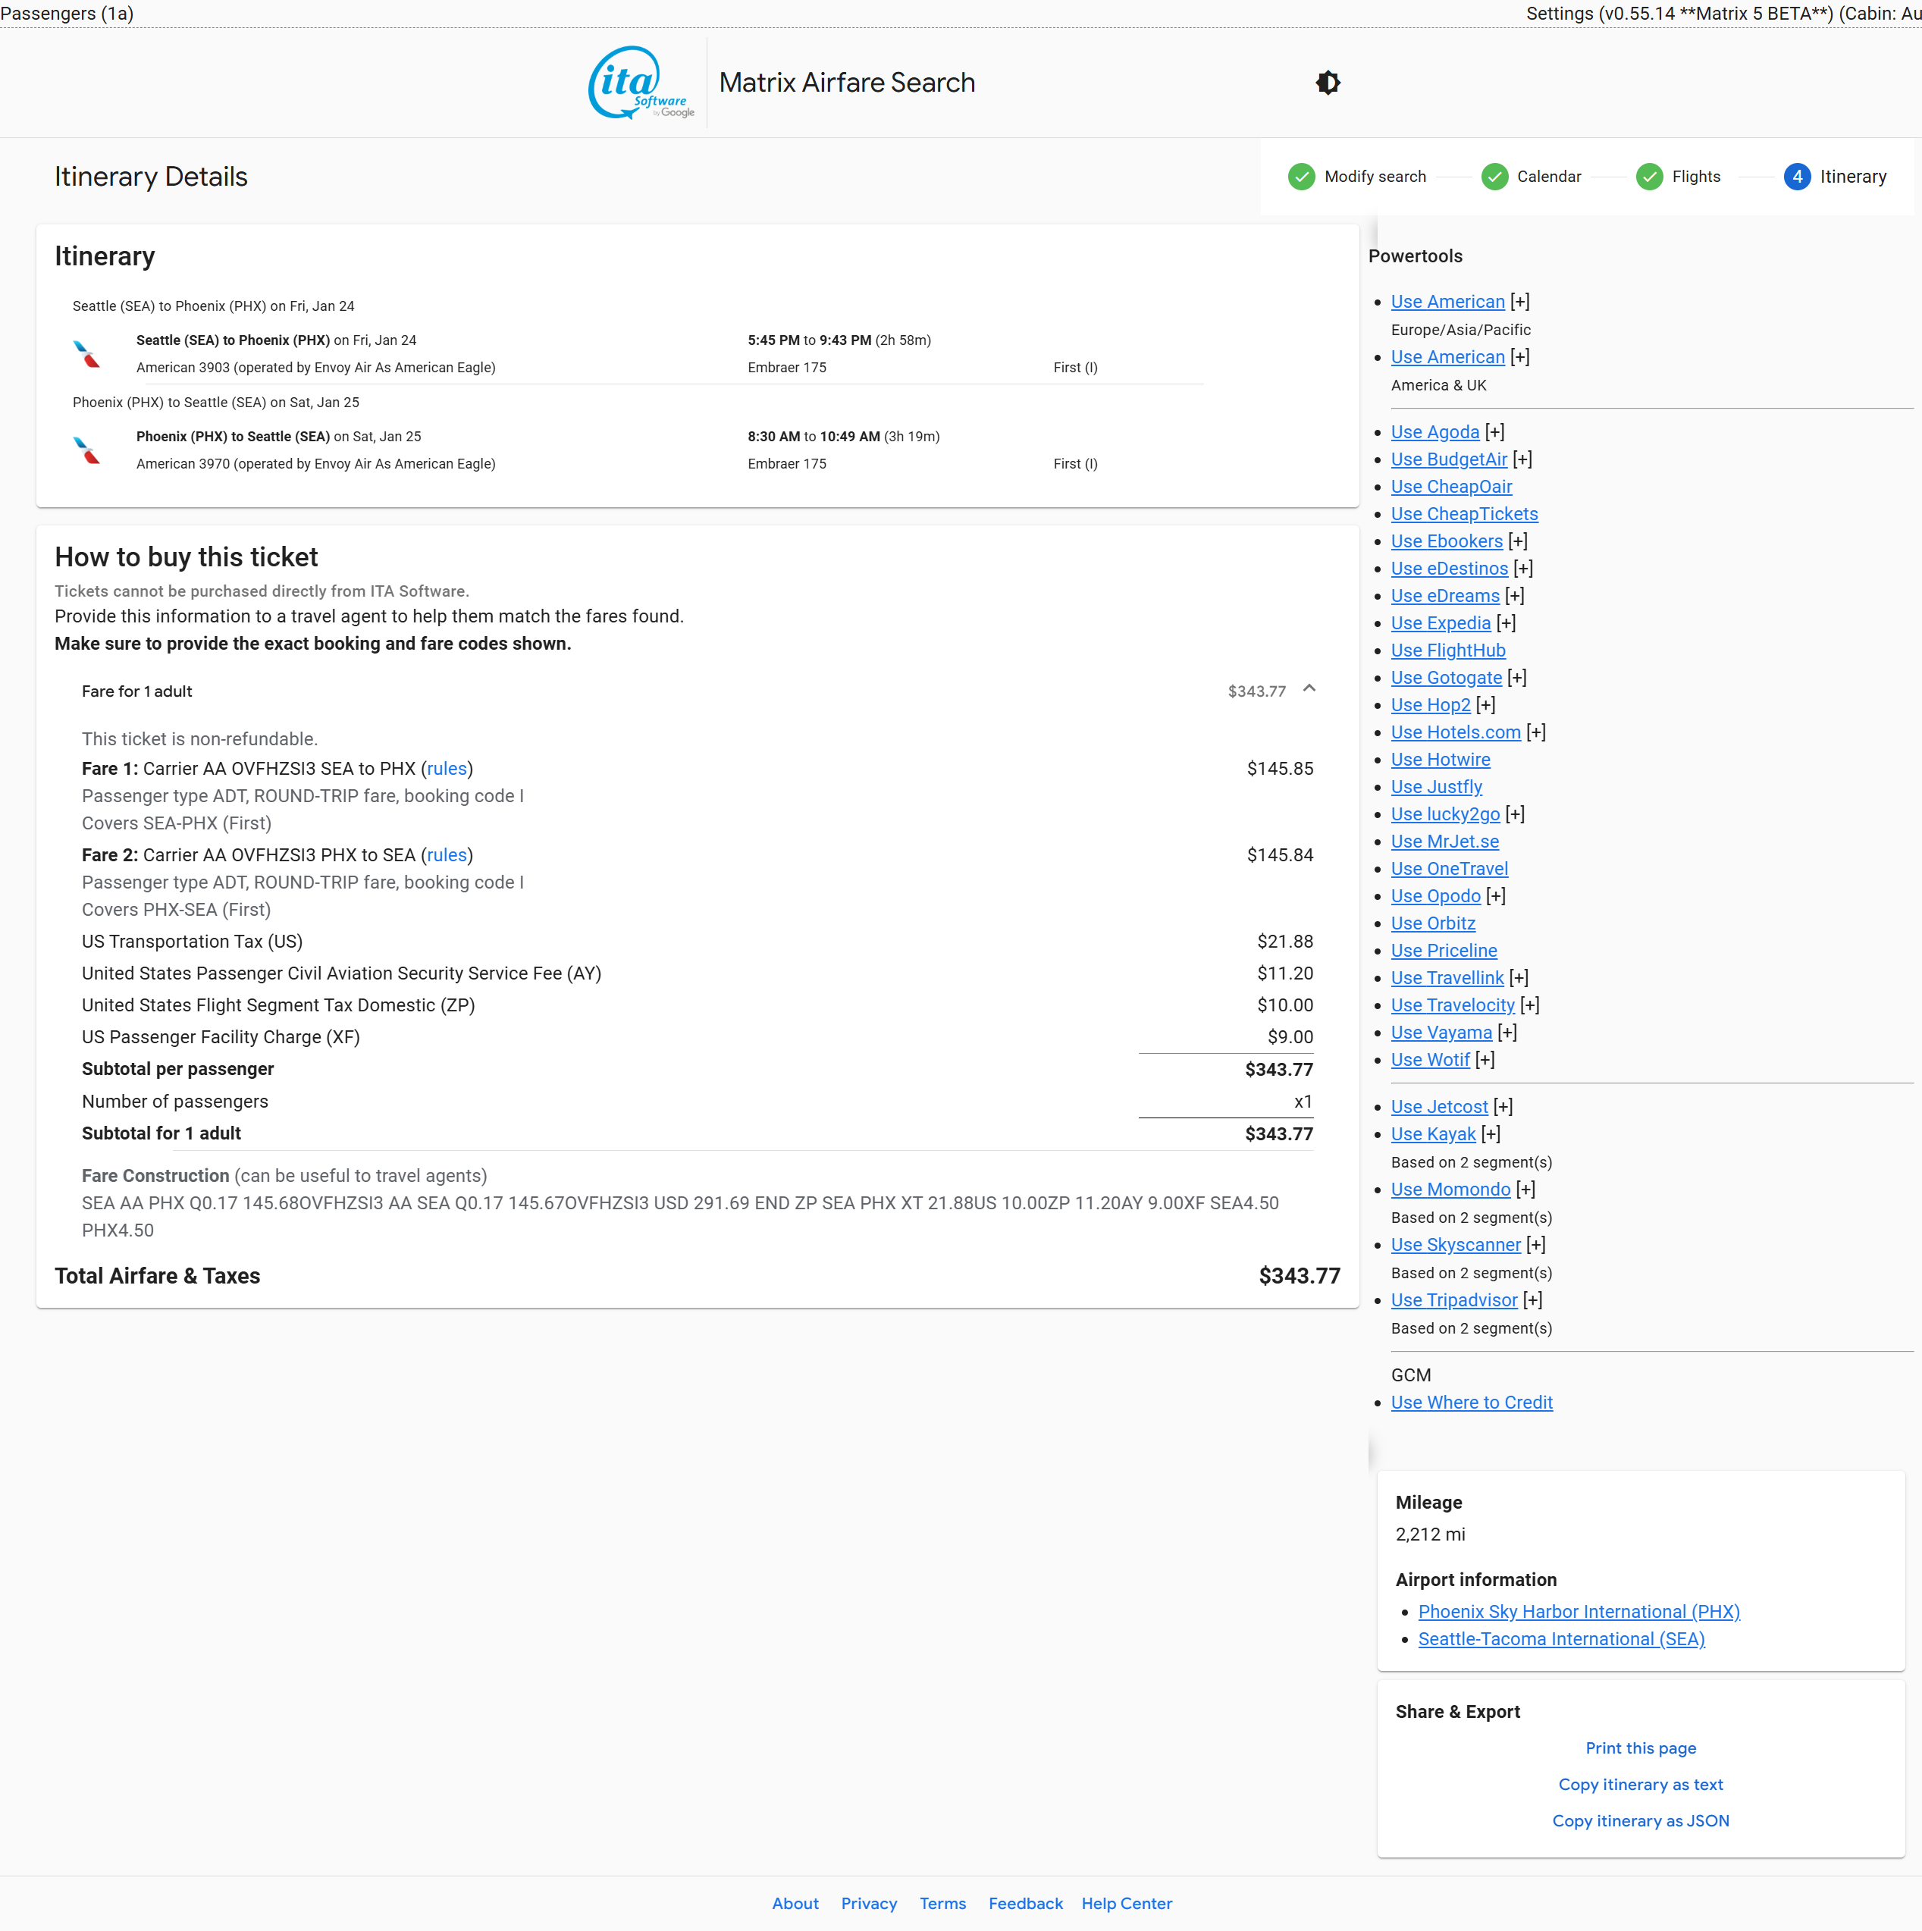This screenshot has height=1931, width=1922.
Task: Go to Calendar step
Action: click(x=1548, y=177)
